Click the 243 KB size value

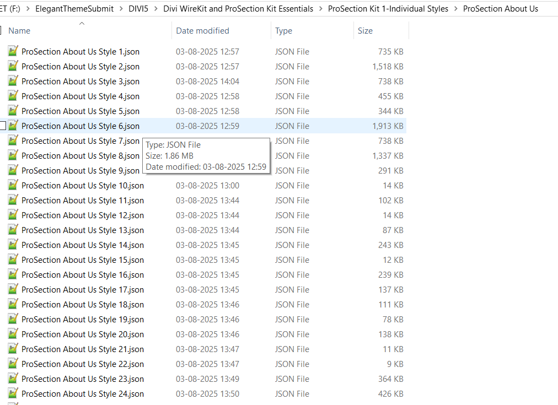pos(391,245)
